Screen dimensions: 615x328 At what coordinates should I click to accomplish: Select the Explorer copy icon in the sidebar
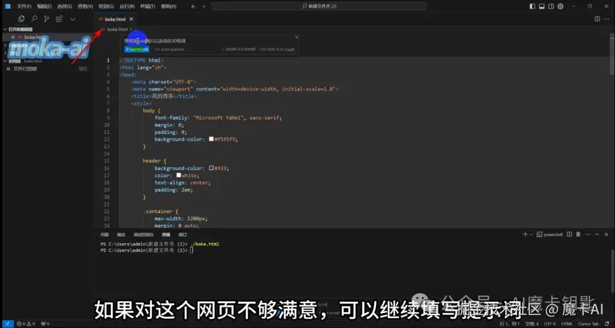[21, 19]
